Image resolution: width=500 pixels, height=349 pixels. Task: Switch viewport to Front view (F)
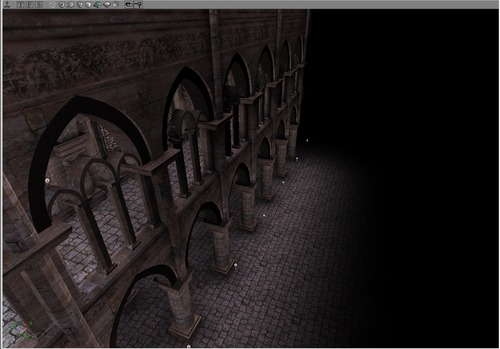click(30, 5)
